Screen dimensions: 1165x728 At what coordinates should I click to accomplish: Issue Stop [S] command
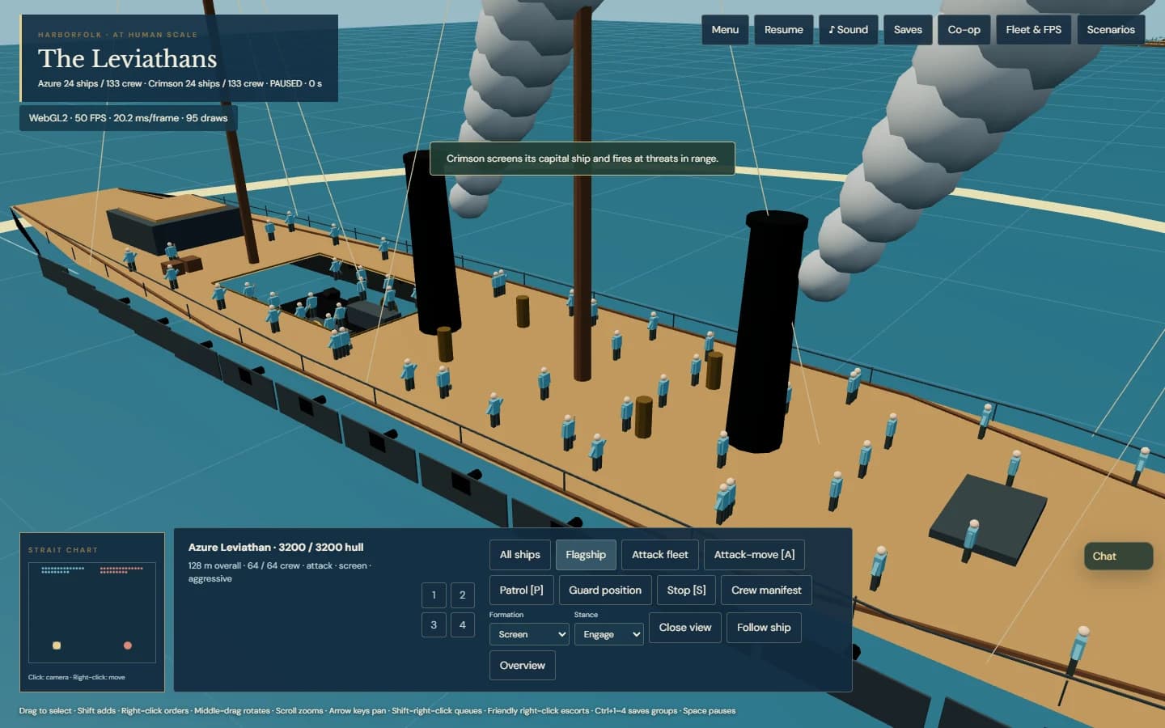[686, 590]
